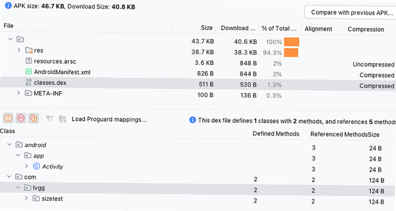The image size is (396, 211).
Task: Collapse the com package
Action: (9, 177)
